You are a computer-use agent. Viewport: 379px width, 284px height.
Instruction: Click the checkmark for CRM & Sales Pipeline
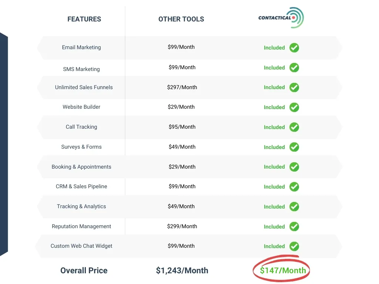[x=294, y=187]
